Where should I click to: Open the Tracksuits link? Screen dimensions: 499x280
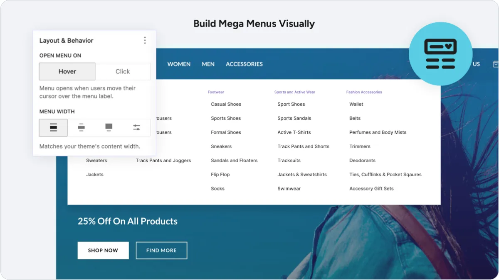(x=289, y=161)
